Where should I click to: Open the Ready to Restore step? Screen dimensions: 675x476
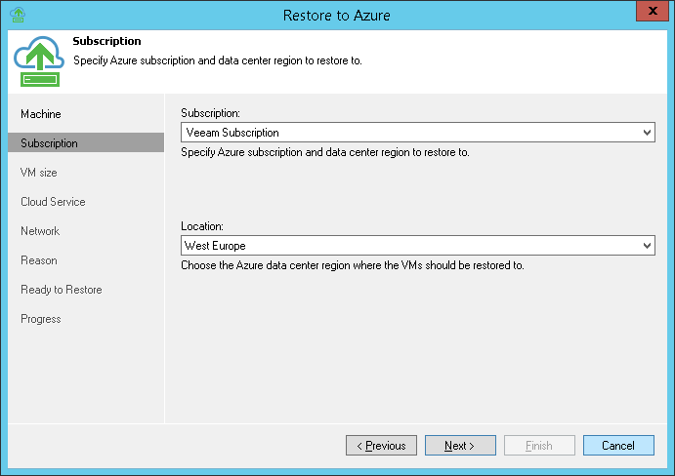coord(61,290)
